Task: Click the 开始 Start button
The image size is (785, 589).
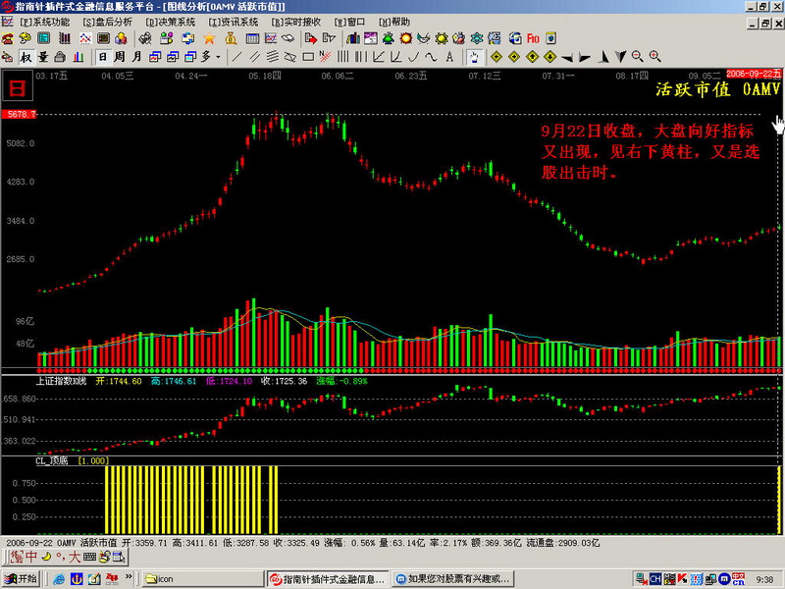Action: [21, 579]
